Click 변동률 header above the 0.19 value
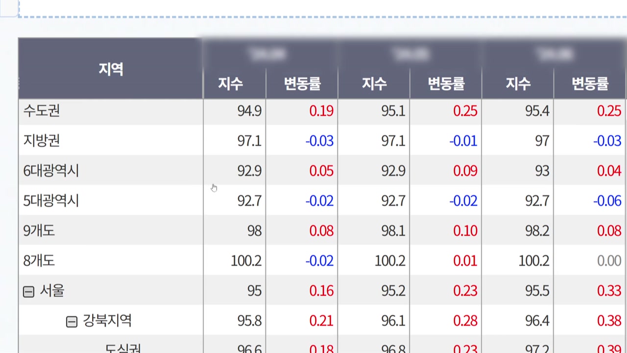The image size is (627, 353). point(302,84)
